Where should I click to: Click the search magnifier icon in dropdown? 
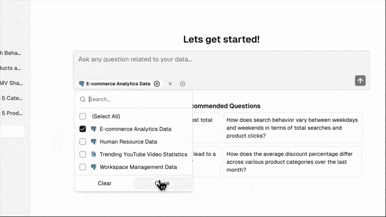[x=83, y=99]
